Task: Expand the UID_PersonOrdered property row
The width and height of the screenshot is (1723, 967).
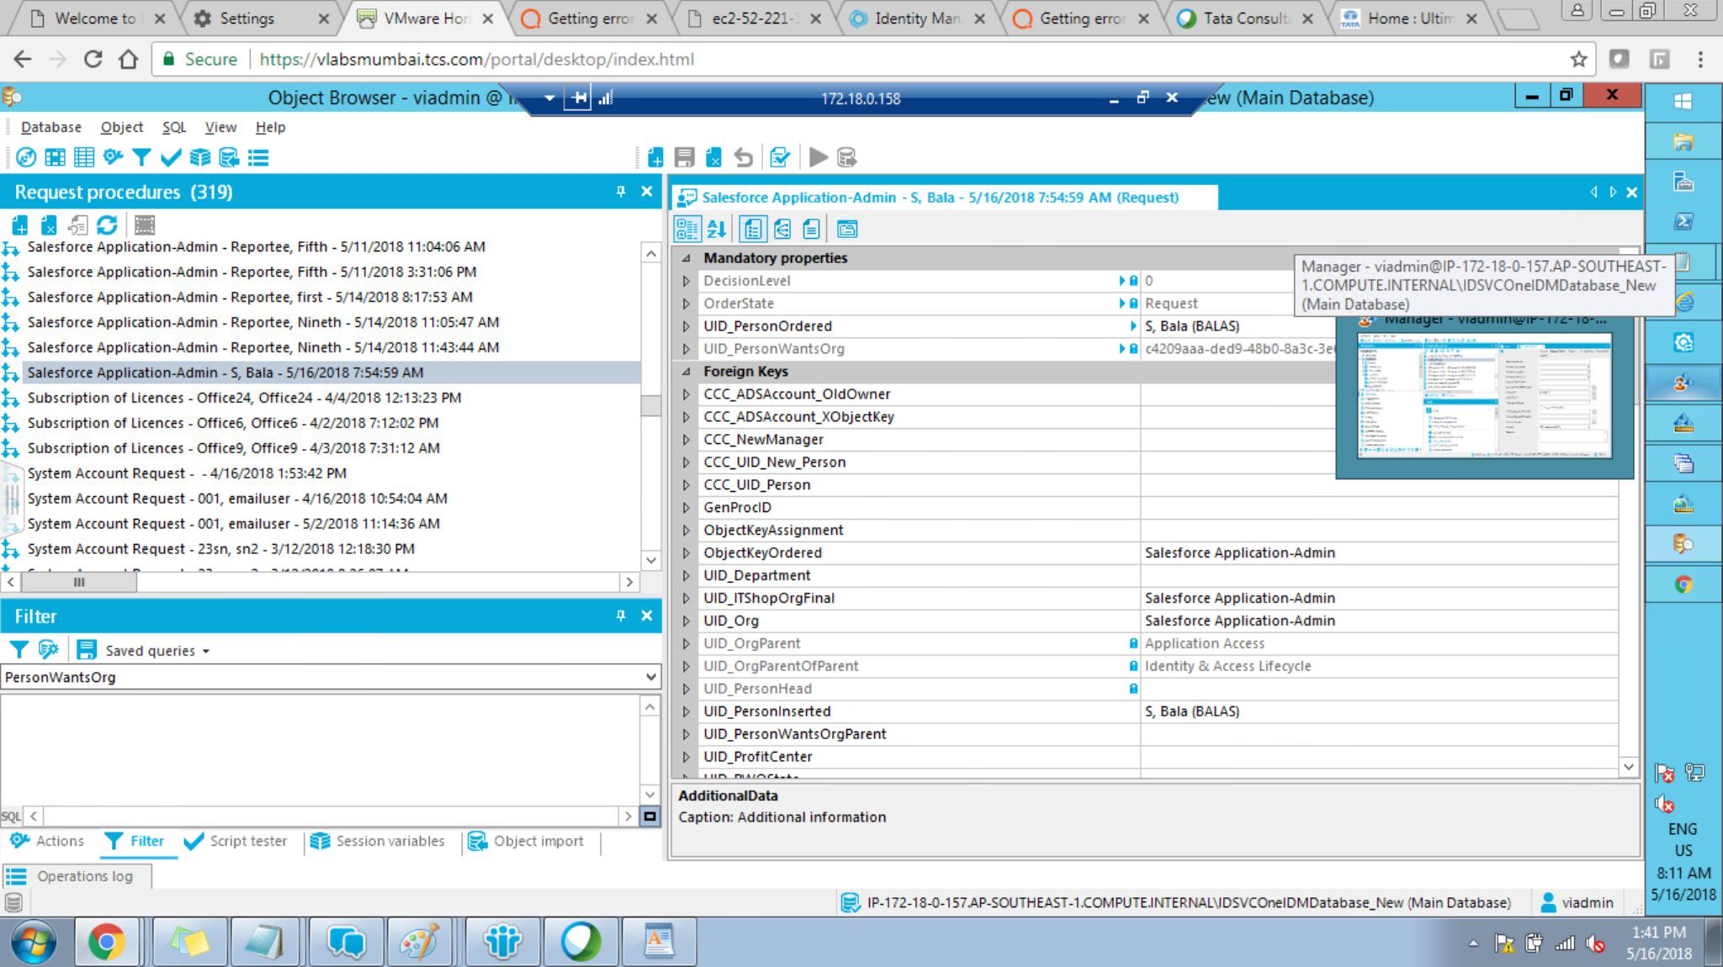Action: [x=686, y=326]
